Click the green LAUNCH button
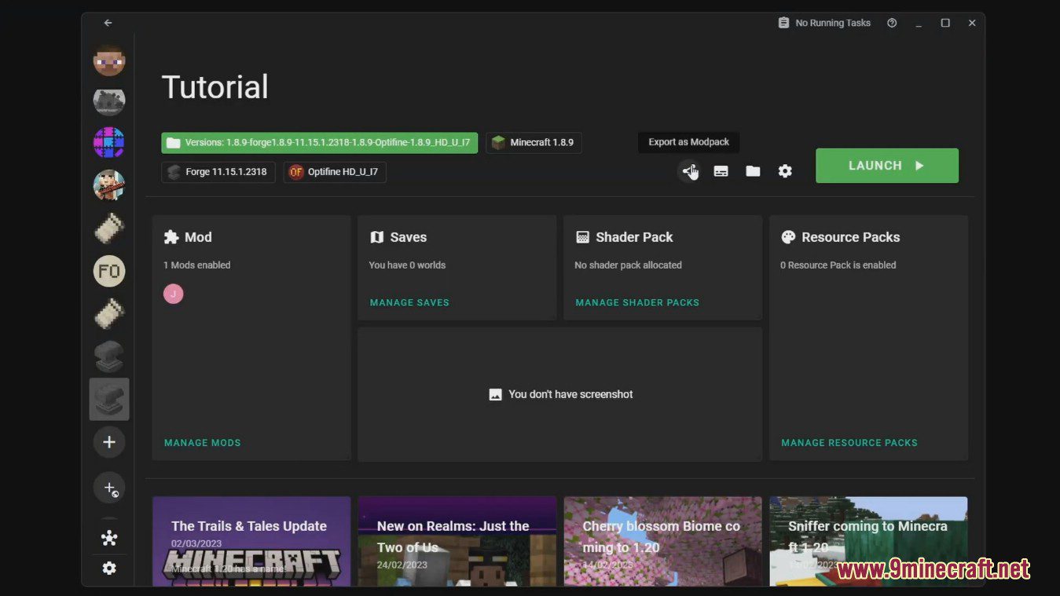 pos(887,166)
